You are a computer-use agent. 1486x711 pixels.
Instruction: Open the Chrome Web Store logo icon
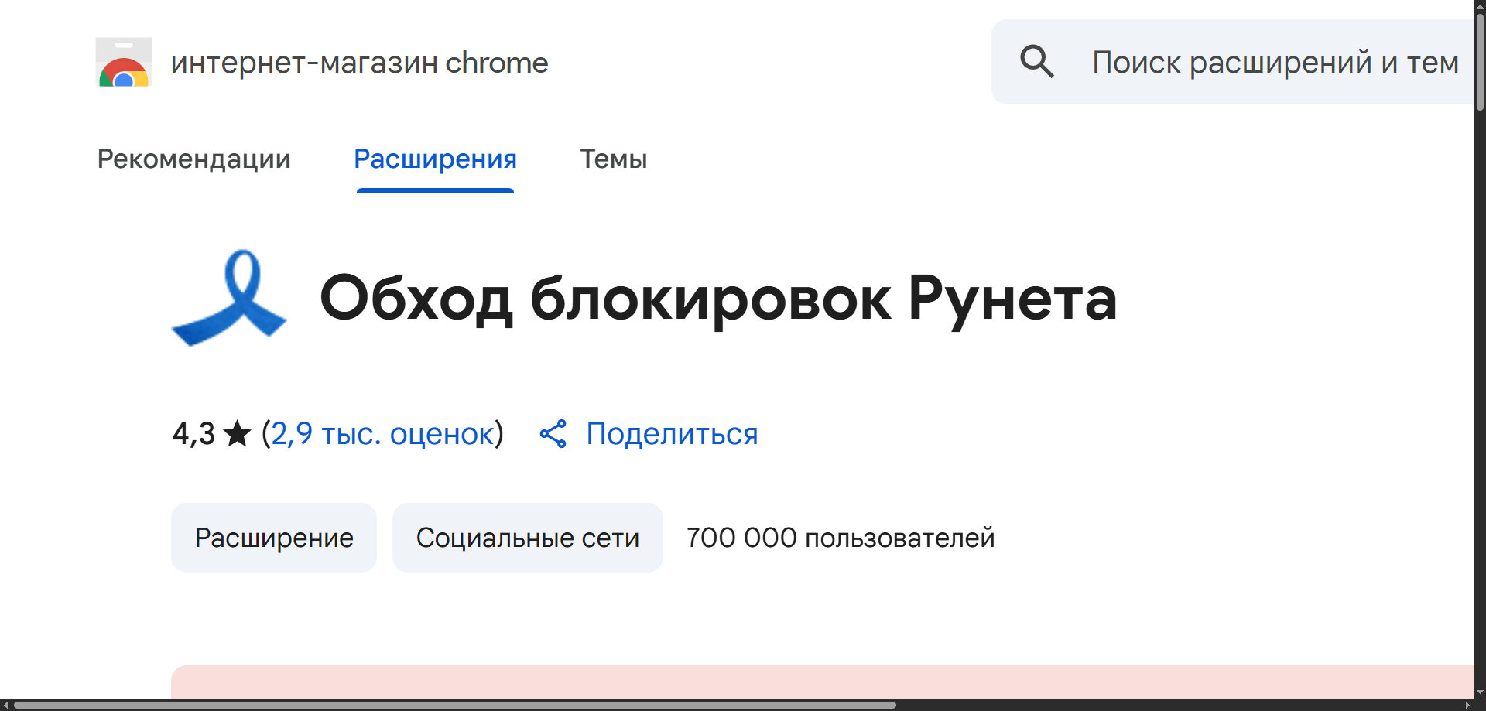[124, 62]
